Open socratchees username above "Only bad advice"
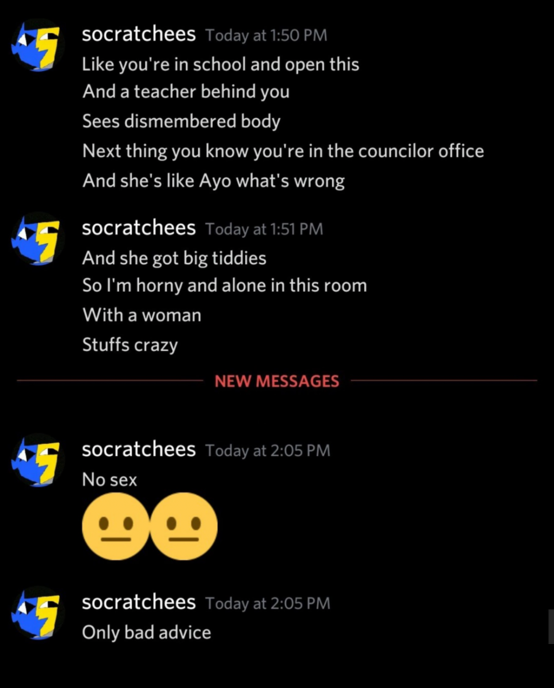The image size is (554, 688). coord(139,602)
